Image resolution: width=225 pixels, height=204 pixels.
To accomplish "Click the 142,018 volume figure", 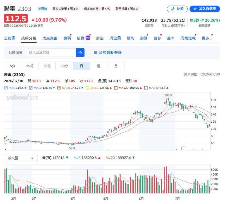I will pyautogui.click(x=149, y=20).
